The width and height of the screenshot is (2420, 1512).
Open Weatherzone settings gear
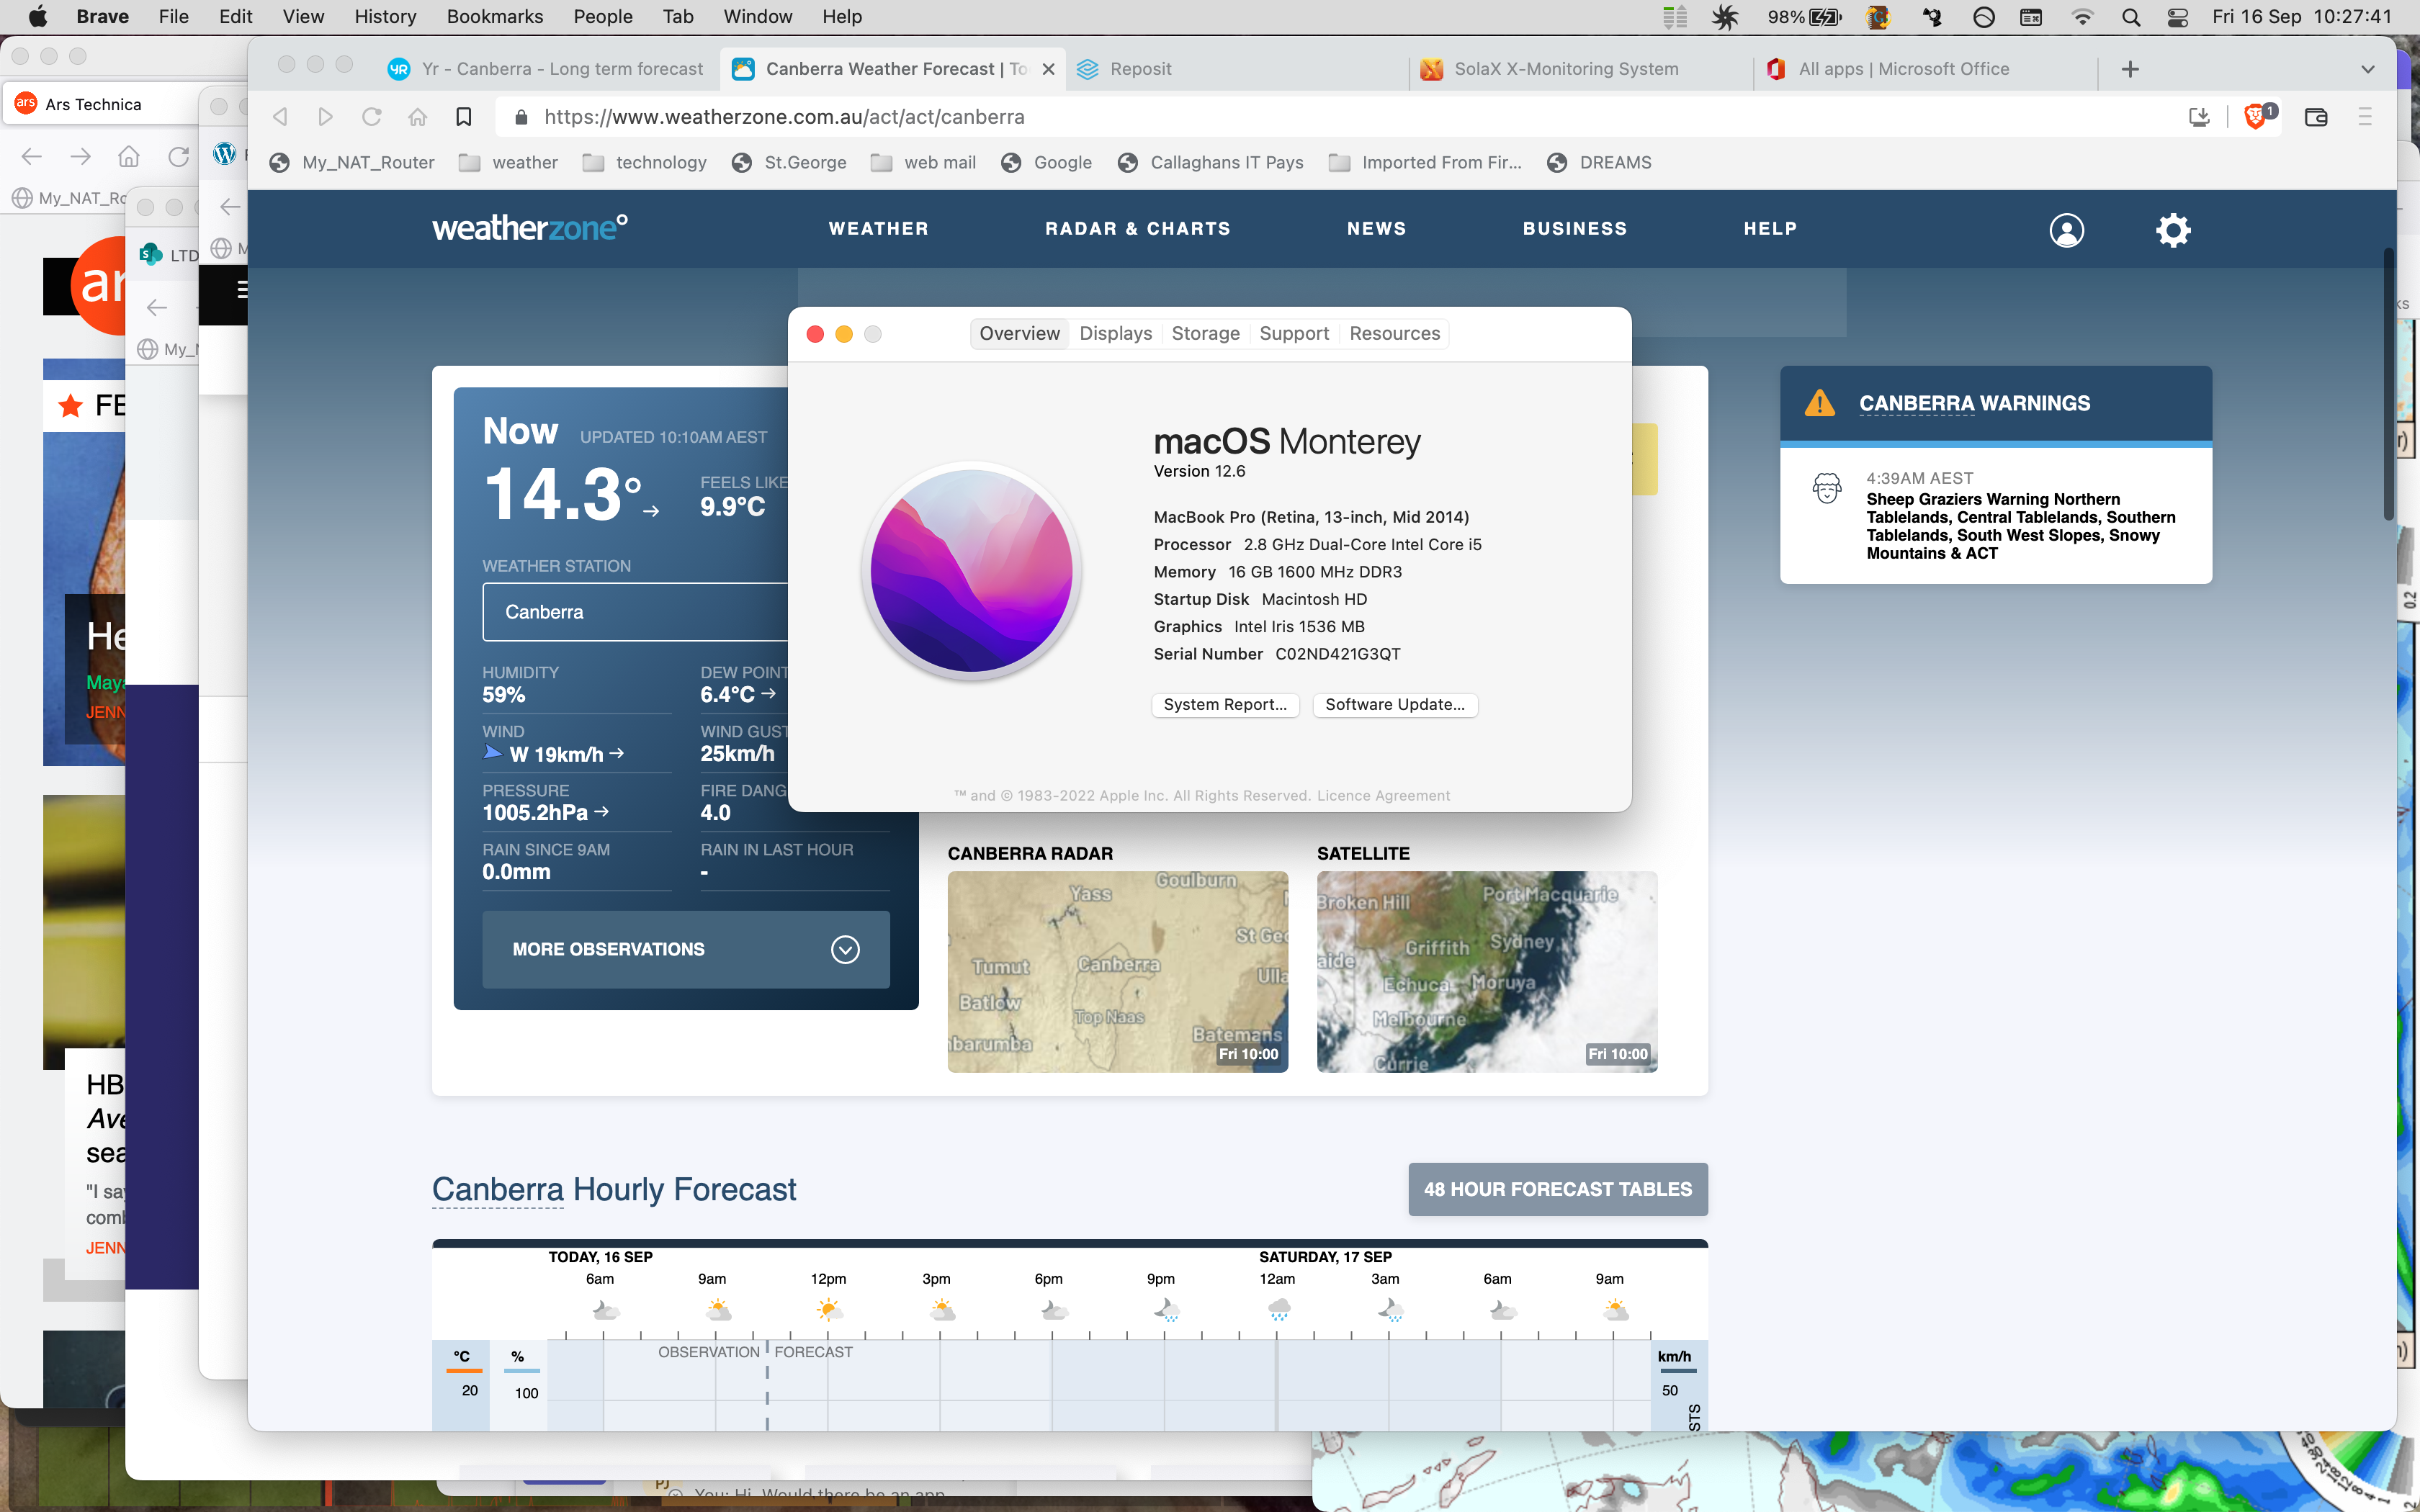2173,230
